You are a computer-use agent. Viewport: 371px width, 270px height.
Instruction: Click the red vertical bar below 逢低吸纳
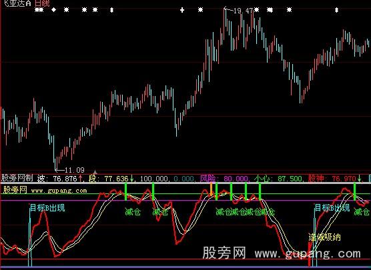click(x=310, y=254)
